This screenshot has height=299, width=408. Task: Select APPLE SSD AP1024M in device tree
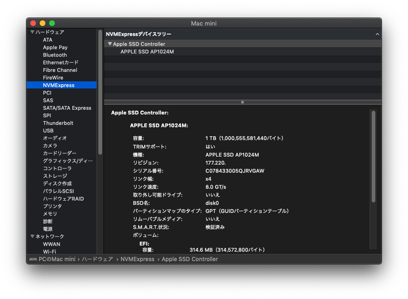click(147, 52)
